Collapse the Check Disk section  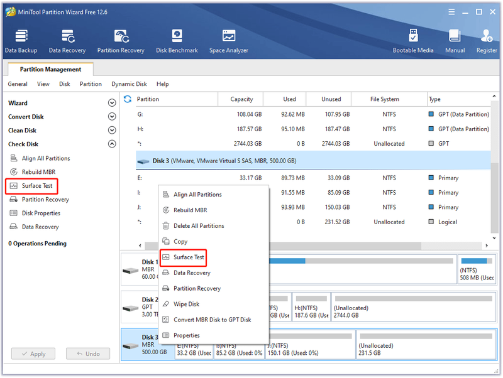[112, 144]
